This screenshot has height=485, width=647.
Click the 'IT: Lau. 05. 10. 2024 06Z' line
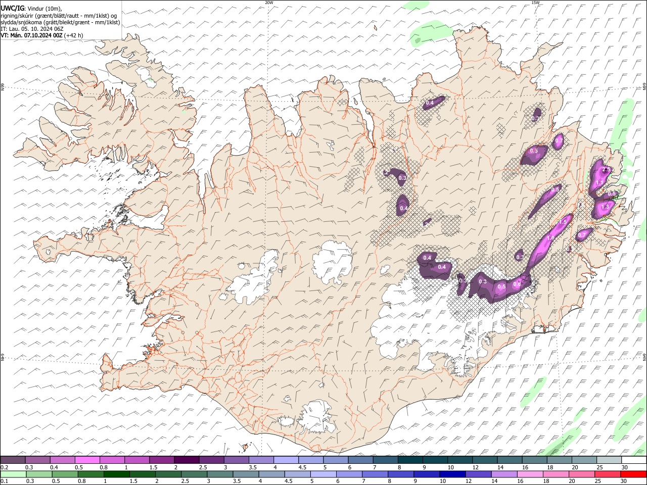[32, 29]
